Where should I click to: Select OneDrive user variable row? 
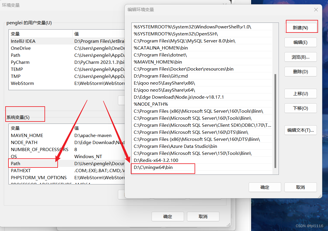pos(68,48)
